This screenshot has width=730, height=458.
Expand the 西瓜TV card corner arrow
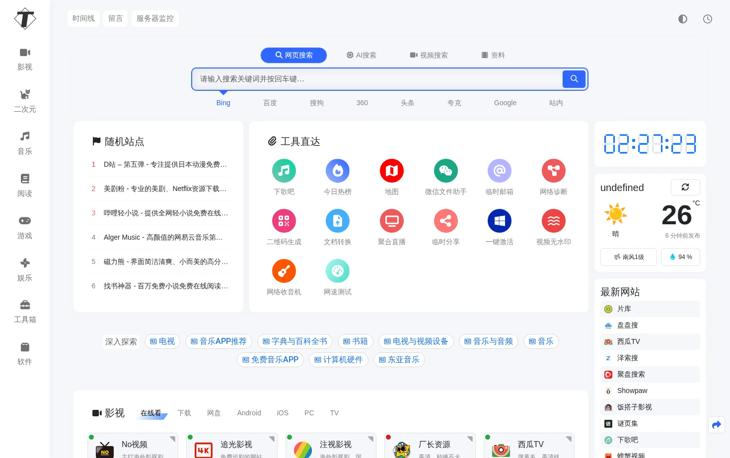coord(569,439)
